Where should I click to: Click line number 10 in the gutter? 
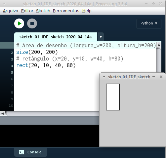click(x=11, y=106)
